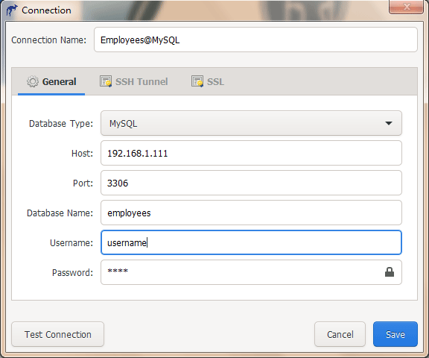The height and width of the screenshot is (358, 429).
Task: Click the Database Type label
Action: tap(61, 124)
